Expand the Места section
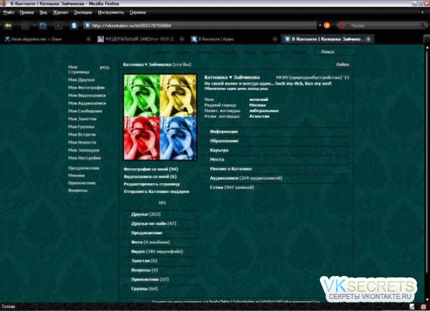Viewport: 430px width, 311px height. tap(278, 159)
